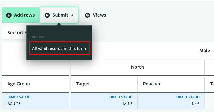Click the paper-plane icon on Submit
This screenshot has width=214, height=112.
point(47,15)
